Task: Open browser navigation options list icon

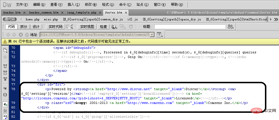Action: (160, 34)
